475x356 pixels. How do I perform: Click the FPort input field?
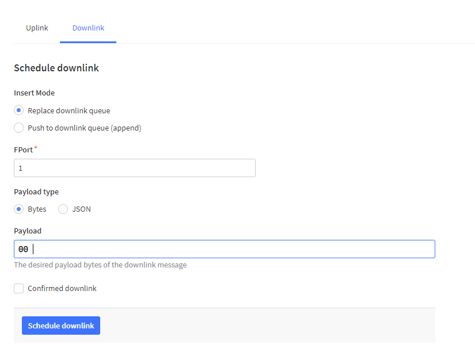point(135,168)
